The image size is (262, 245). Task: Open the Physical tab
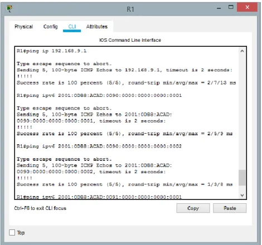pyautogui.click(x=23, y=27)
